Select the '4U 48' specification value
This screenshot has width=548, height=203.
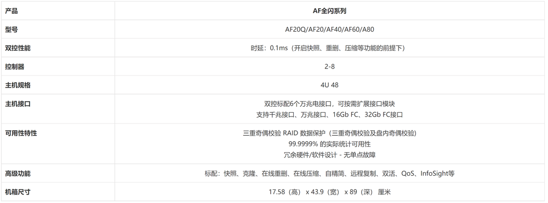329,85
